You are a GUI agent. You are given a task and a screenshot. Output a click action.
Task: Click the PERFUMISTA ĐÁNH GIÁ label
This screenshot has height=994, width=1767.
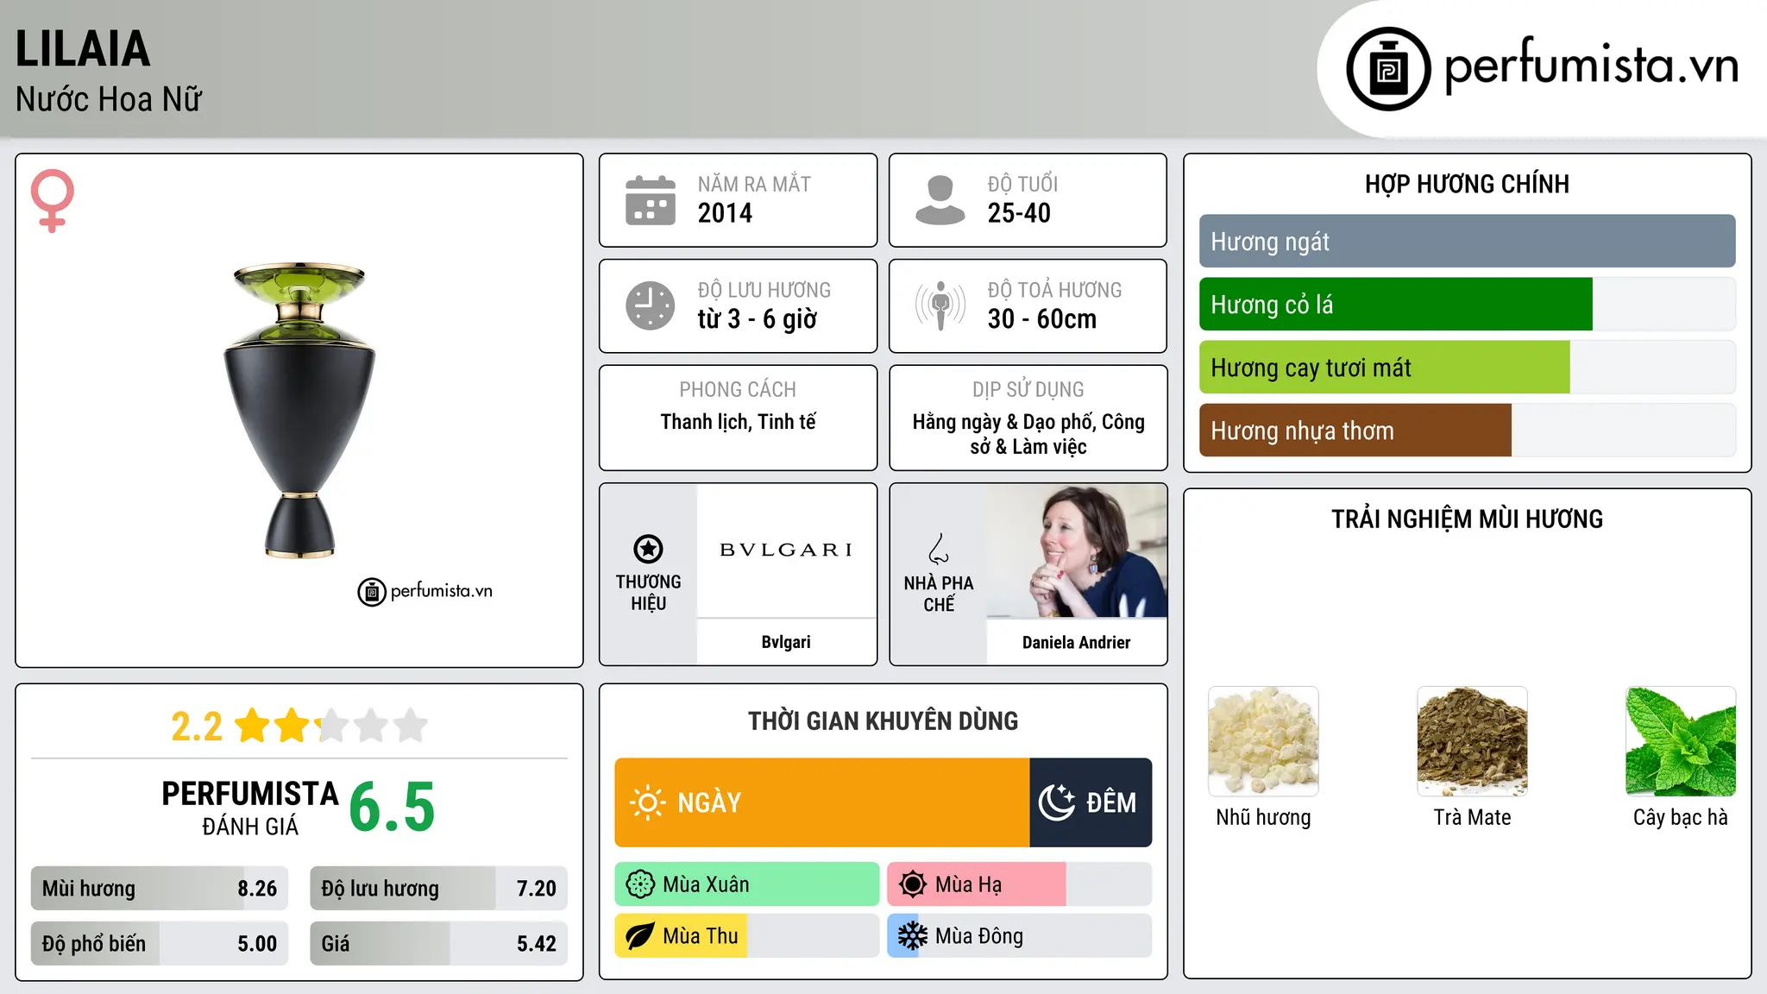click(x=250, y=808)
